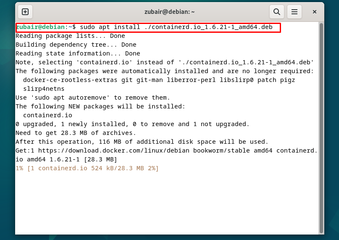Click 'Reading state information... Done' line
Viewport: 339px width, 240px height.
coord(78,53)
